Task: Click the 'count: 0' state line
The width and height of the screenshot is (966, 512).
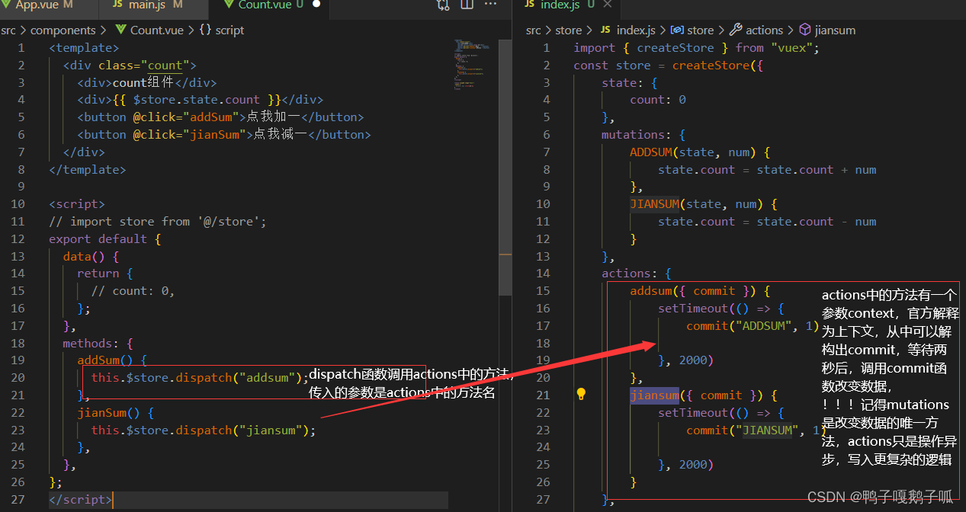Action: tap(658, 99)
